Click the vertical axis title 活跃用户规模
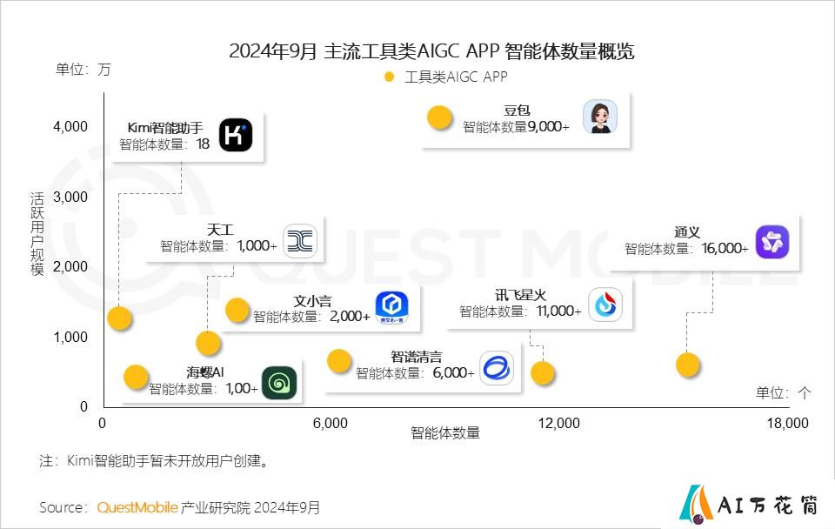The height and width of the screenshot is (529, 835). pyautogui.click(x=37, y=234)
